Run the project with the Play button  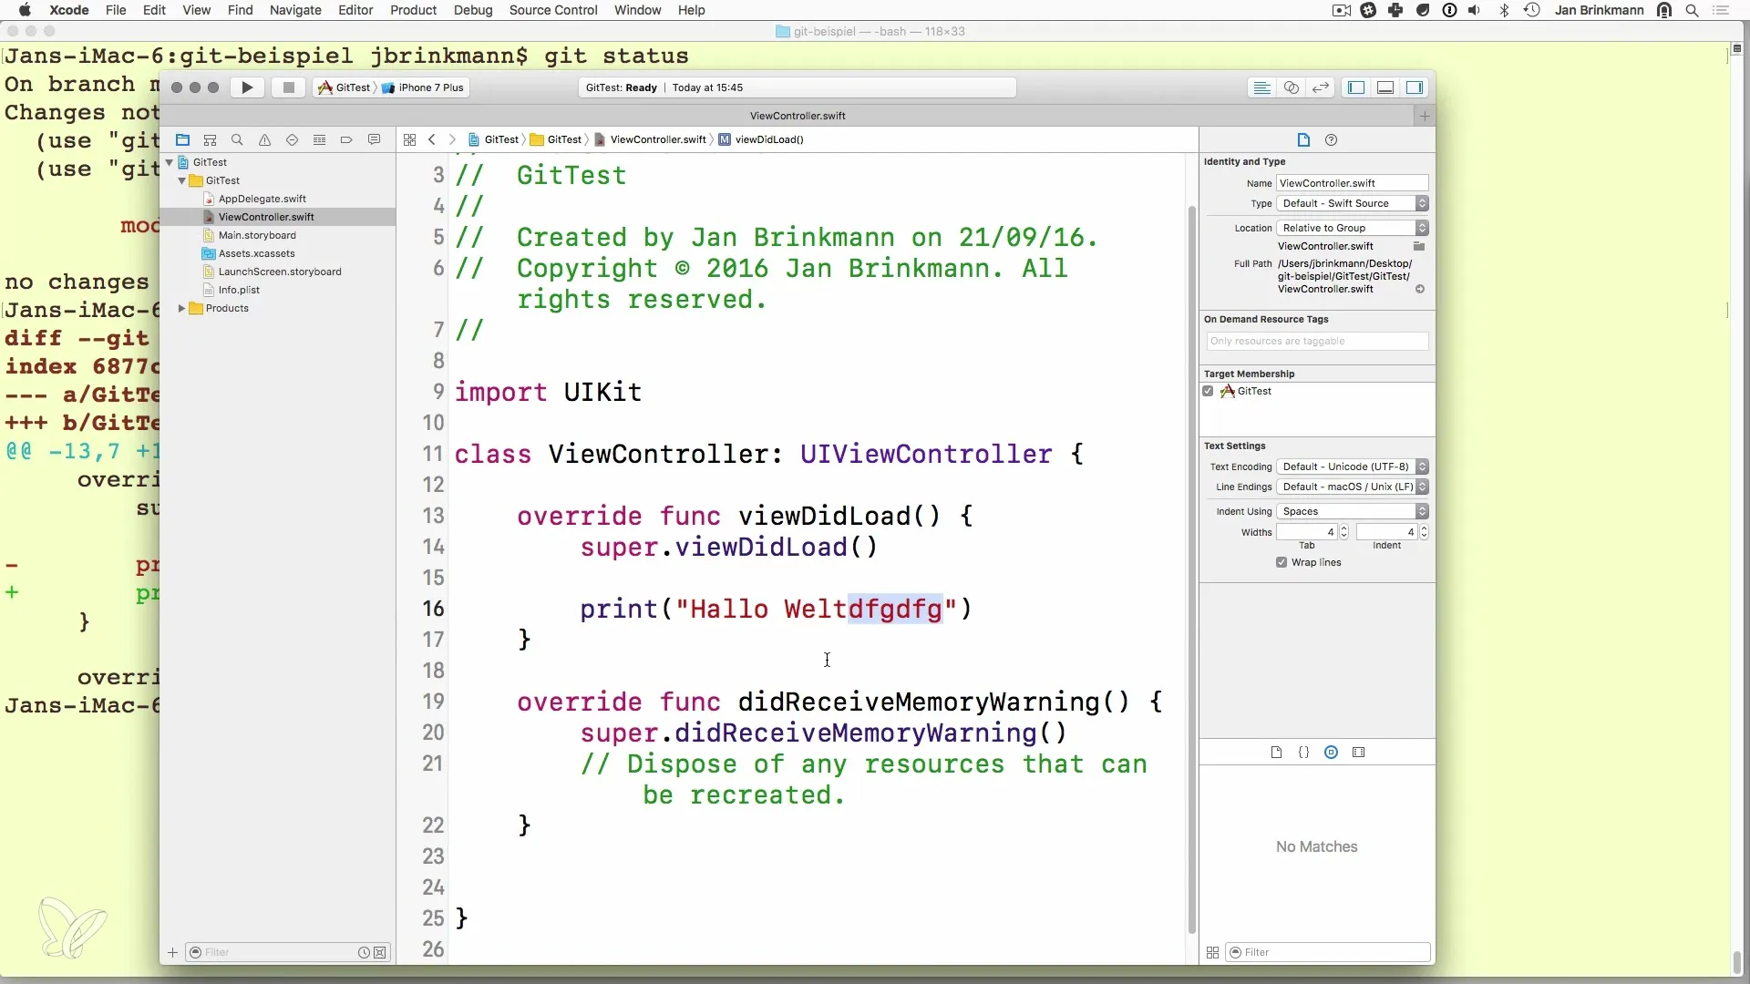pyautogui.click(x=247, y=87)
